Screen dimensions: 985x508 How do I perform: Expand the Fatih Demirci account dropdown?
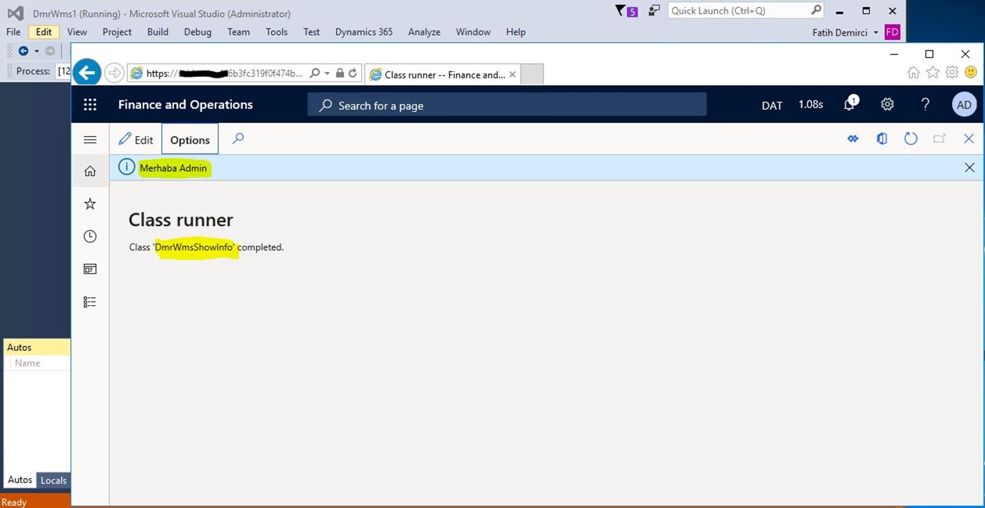(x=876, y=33)
